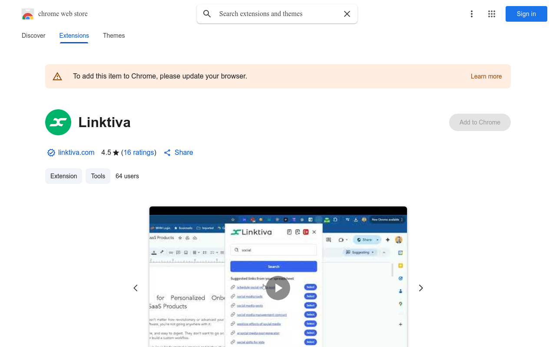The width and height of the screenshot is (556, 347).
Task: Click the 64 users text
Action: (x=127, y=176)
